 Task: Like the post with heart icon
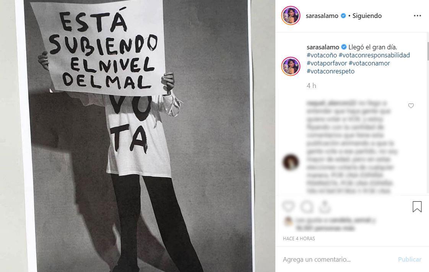coord(289,207)
